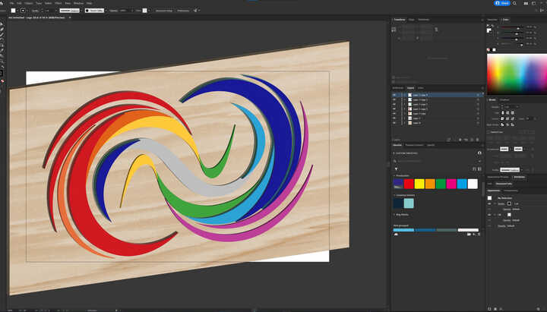Click the Delete Selection trash icon in Layers panel
547x312 pixels.
[x=477, y=140]
